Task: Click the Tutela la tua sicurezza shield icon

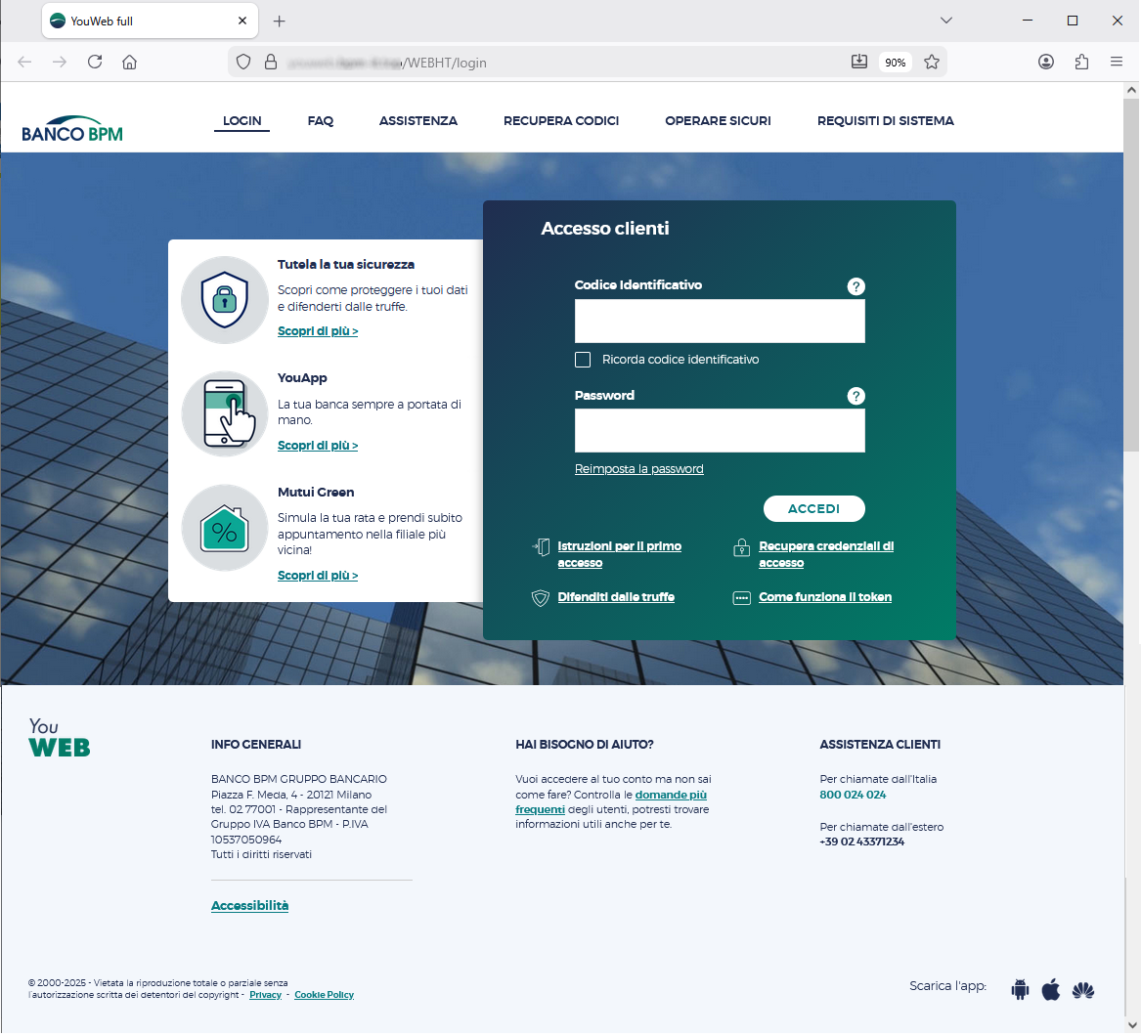Action: point(225,299)
